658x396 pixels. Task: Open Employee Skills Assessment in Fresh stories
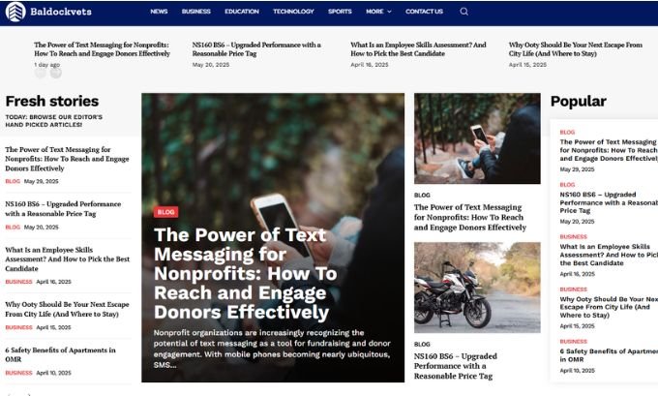[67, 259]
